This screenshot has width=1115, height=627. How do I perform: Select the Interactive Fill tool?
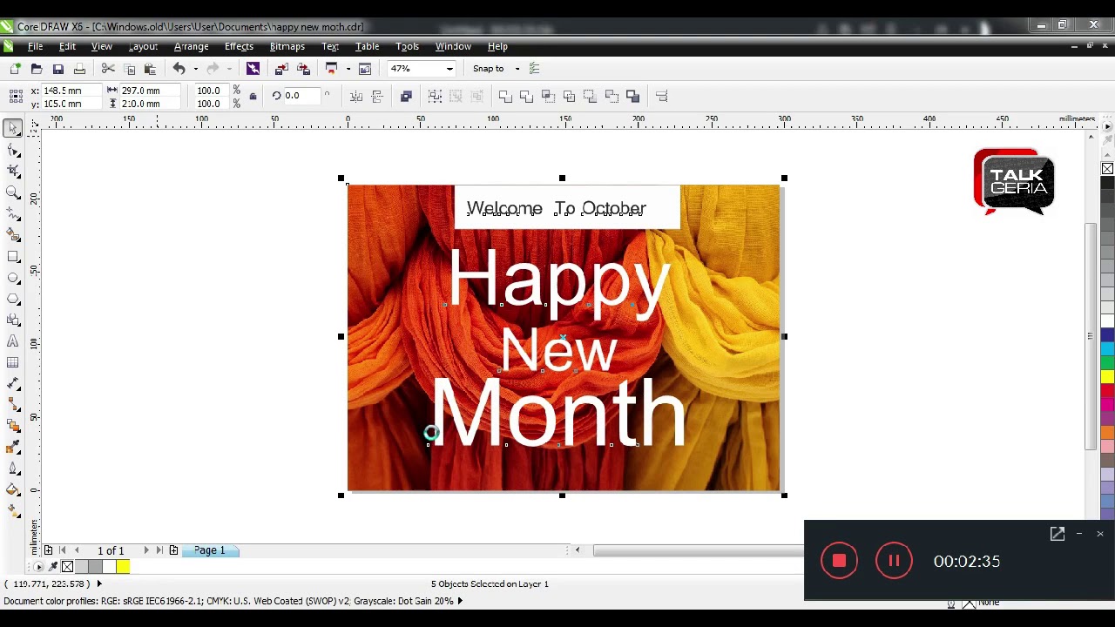click(x=13, y=511)
